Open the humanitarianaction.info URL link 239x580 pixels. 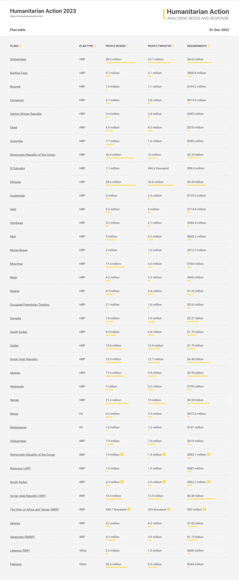[x=26, y=16]
